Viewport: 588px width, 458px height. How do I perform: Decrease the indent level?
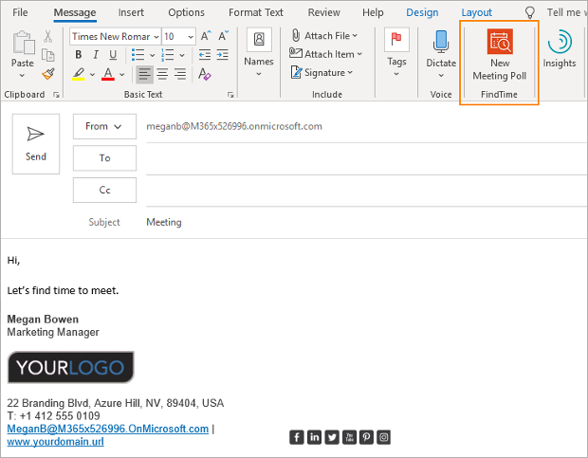205,55
